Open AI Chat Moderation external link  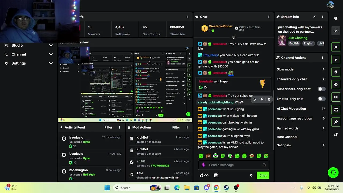tap(324, 109)
